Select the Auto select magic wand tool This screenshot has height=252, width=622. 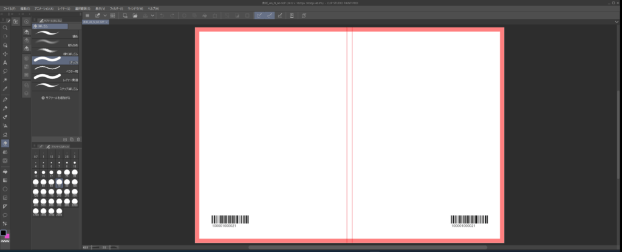click(5, 80)
